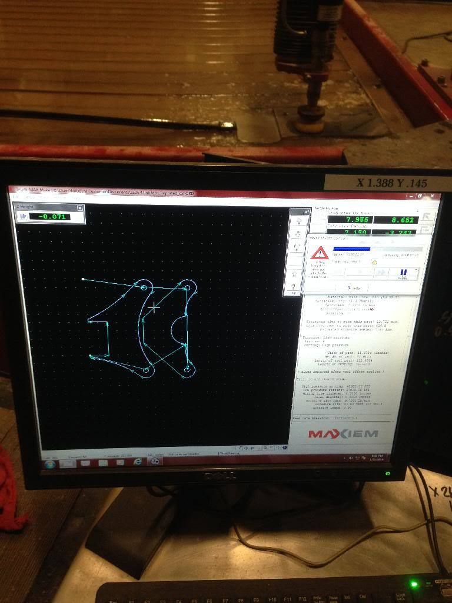Screen dimensions: 452x603
Task: Pause the cutting operation
Action: [404, 274]
